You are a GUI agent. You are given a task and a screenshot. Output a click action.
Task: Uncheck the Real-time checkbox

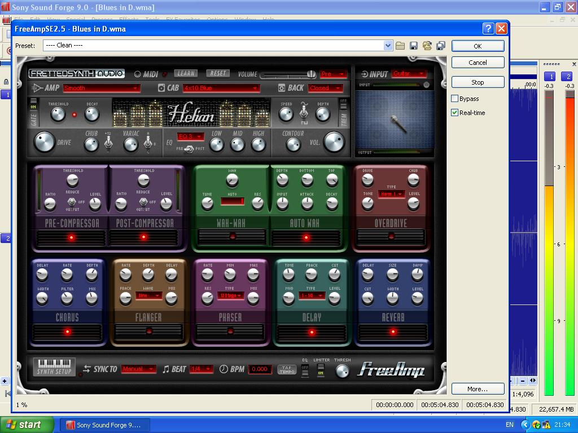pyautogui.click(x=455, y=113)
